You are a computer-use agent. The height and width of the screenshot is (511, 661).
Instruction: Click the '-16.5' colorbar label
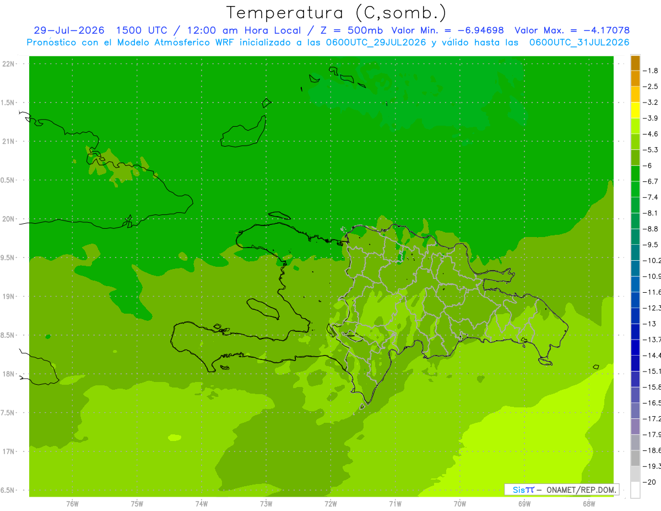[653, 403]
